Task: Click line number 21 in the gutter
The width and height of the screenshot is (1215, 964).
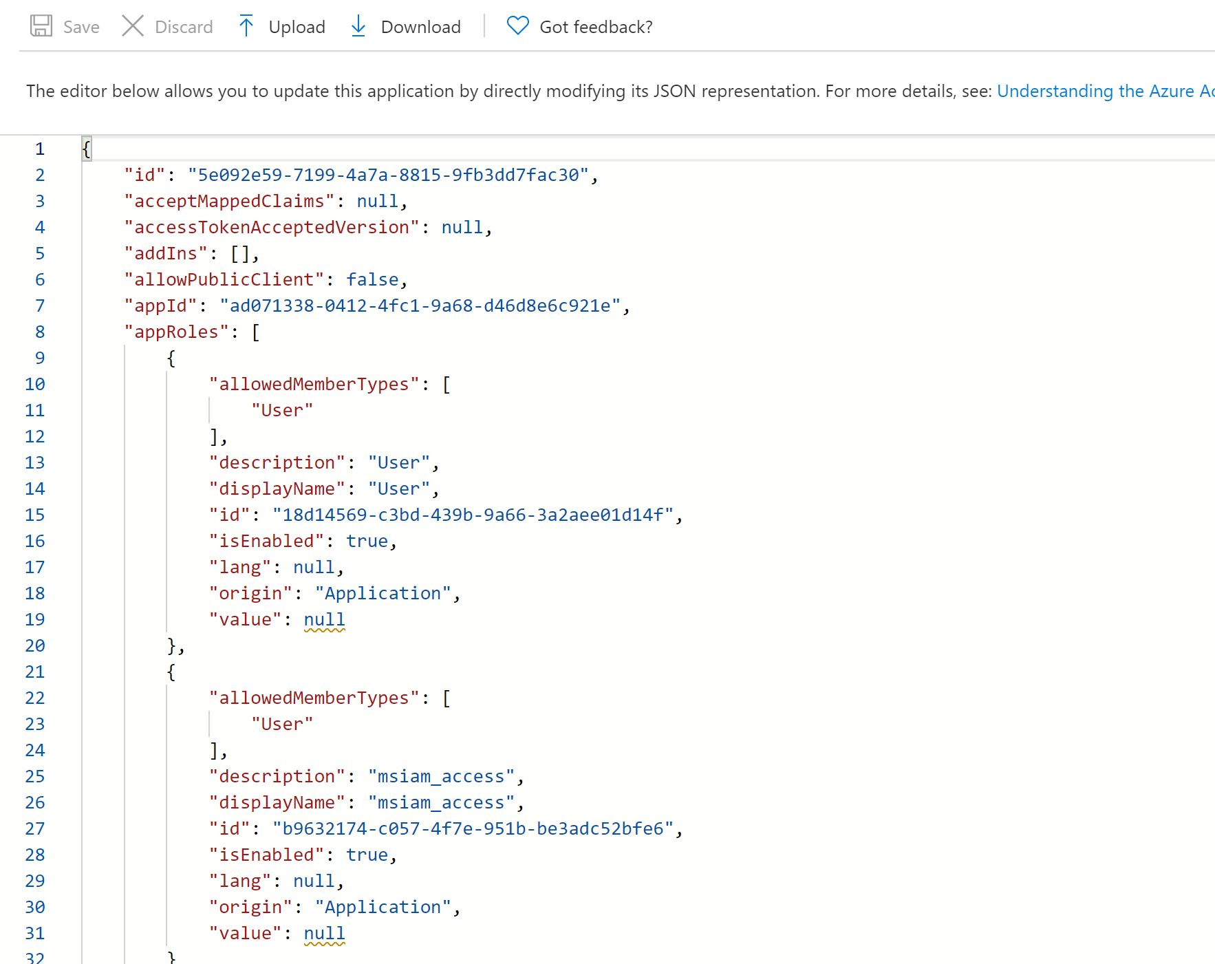Action: (35, 672)
